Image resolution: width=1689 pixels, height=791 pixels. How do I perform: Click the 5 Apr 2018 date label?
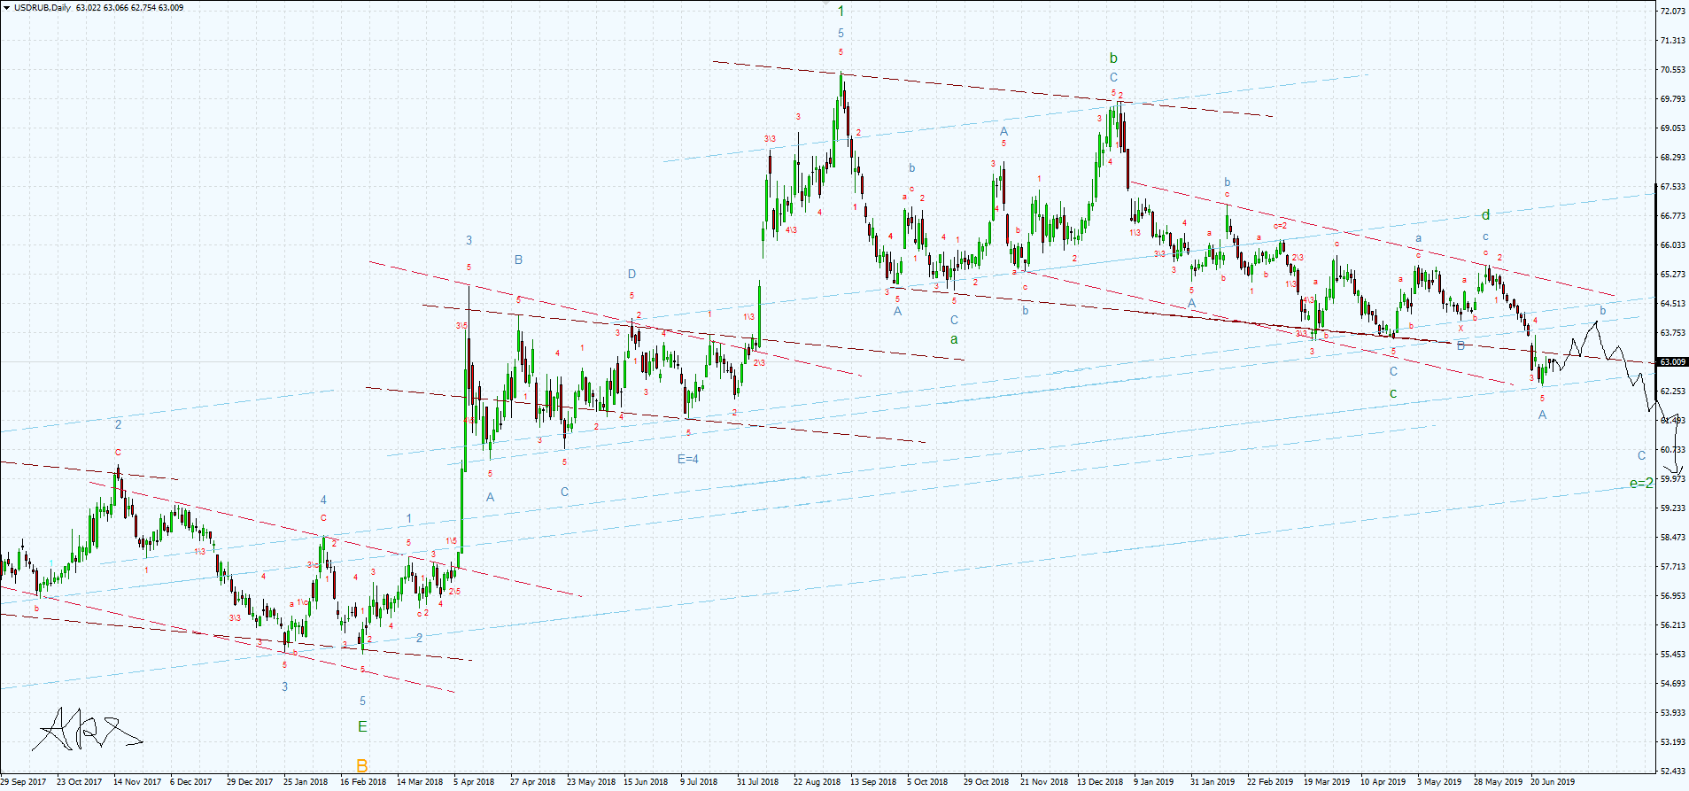click(x=474, y=782)
